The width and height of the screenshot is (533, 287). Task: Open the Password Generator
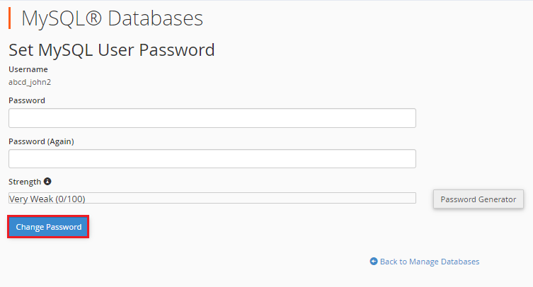coord(478,199)
